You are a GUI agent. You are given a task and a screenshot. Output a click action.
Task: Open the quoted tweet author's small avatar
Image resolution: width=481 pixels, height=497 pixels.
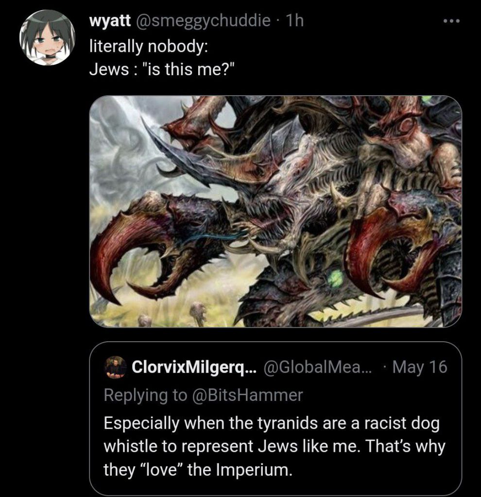tap(116, 367)
